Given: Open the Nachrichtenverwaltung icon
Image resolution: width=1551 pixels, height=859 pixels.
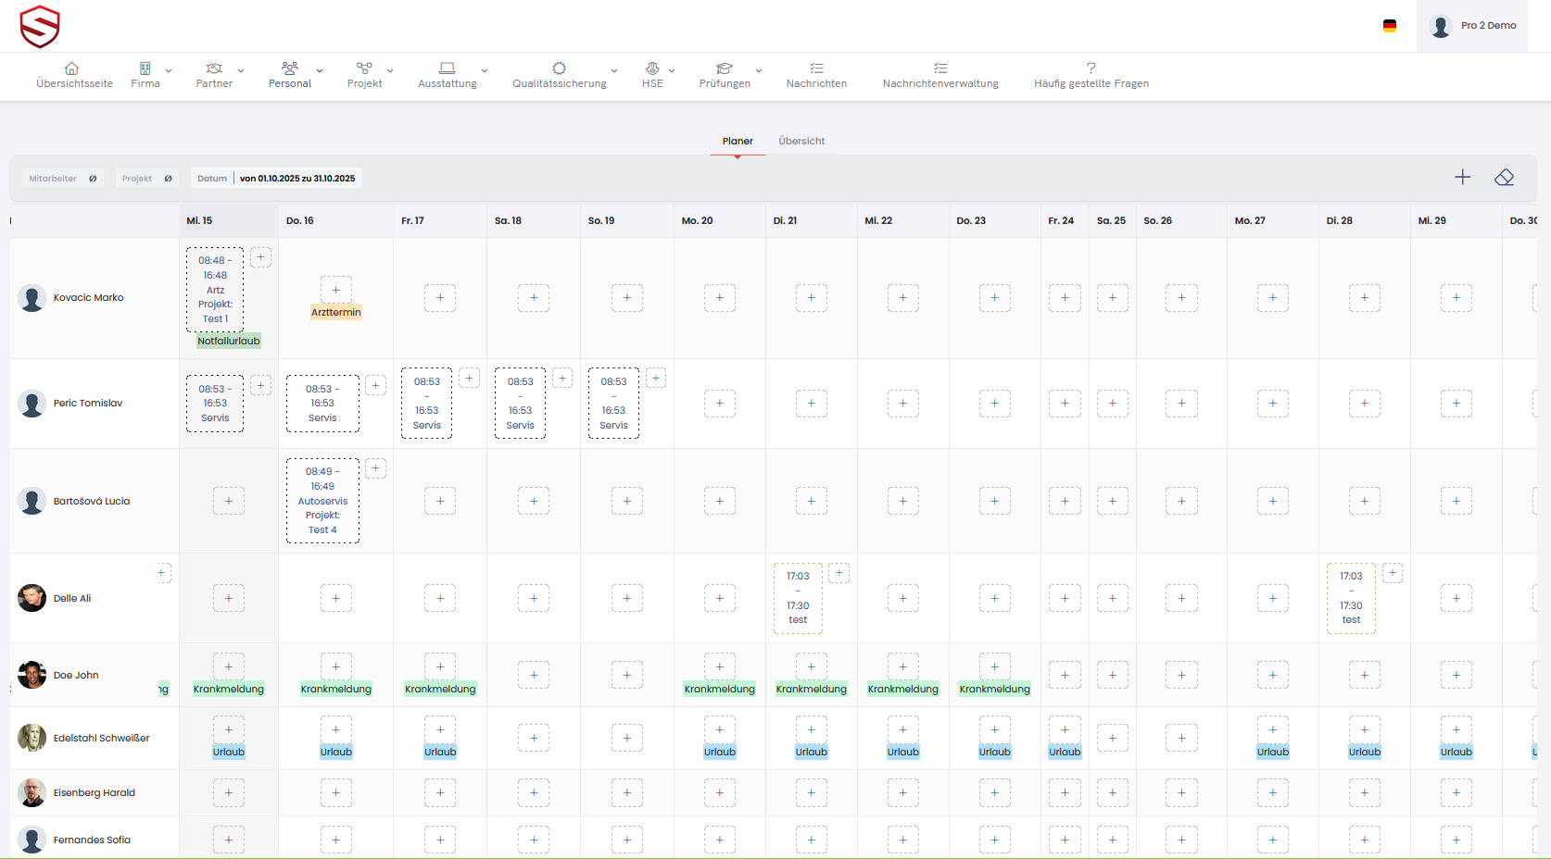Looking at the screenshot, I should (x=939, y=68).
